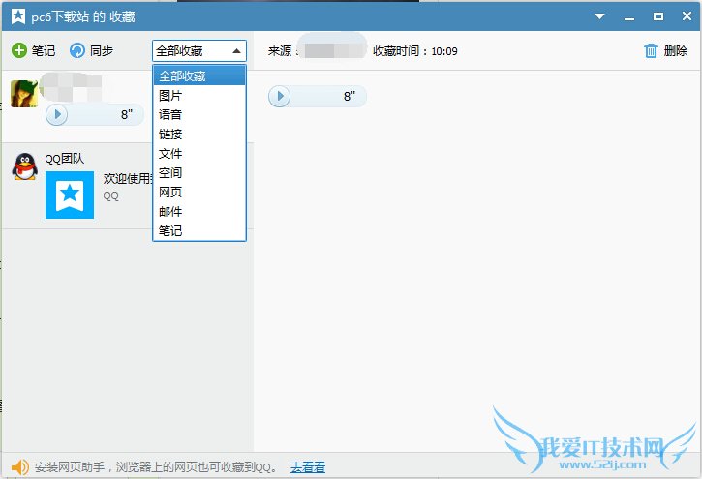Click the QQ团队 sender name
Screen dimensions: 702x479
pos(65,159)
